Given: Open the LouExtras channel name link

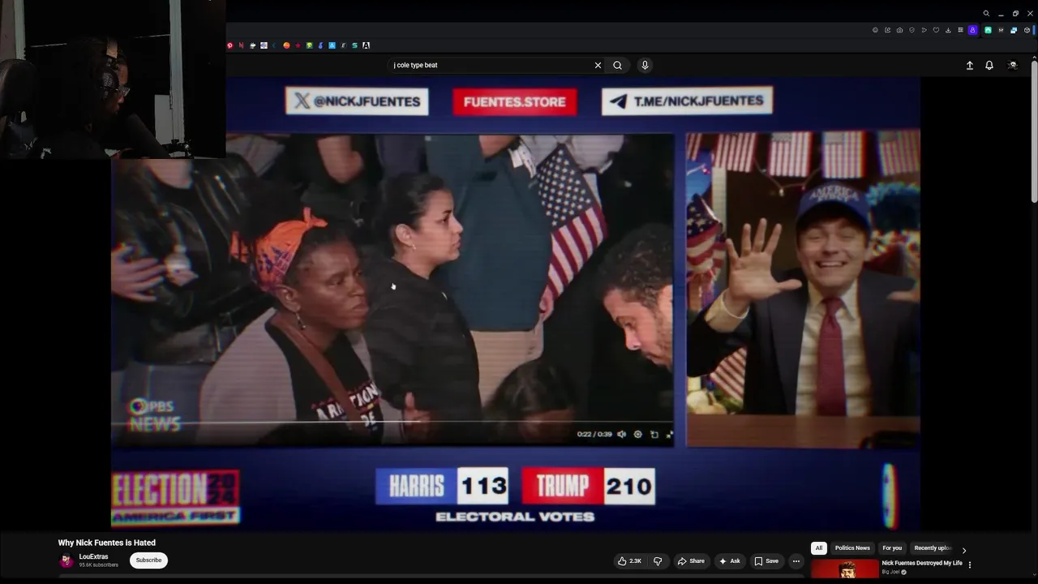Looking at the screenshot, I should 93,556.
